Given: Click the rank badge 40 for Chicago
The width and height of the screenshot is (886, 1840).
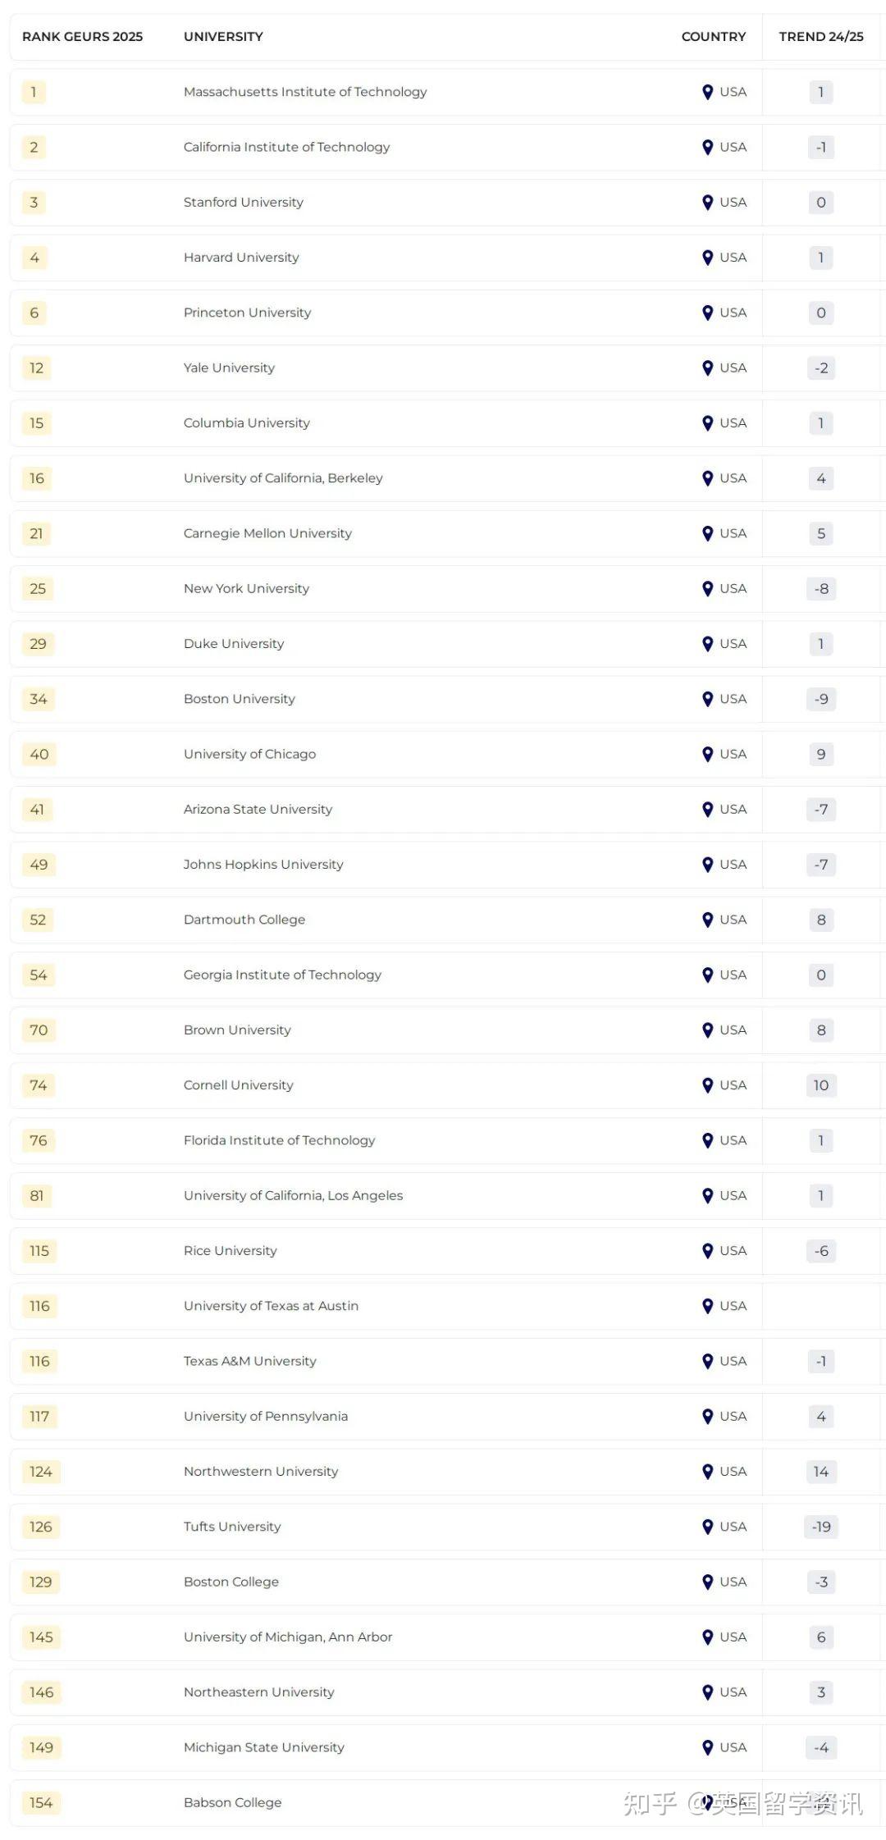Looking at the screenshot, I should (39, 754).
